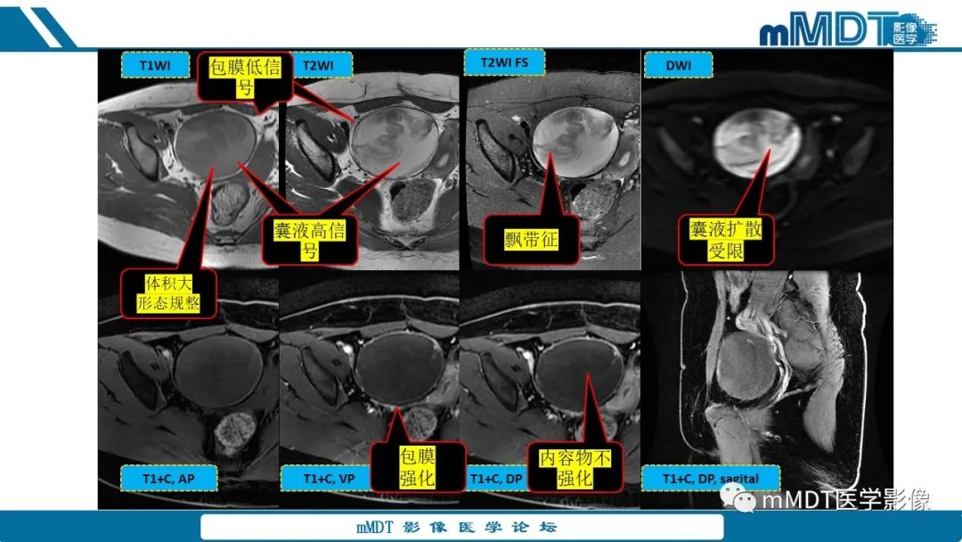
Task: Select the 包膜低信号 annotation callout
Action: [x=245, y=77]
